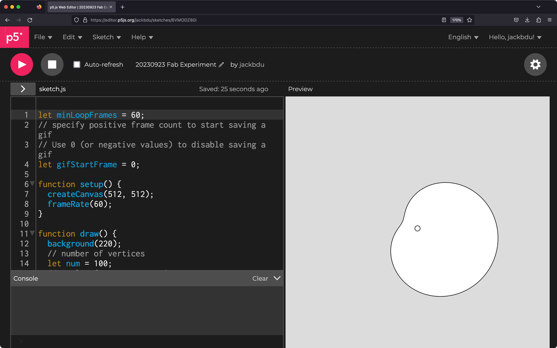Fold the draw function at line 11

(32, 233)
